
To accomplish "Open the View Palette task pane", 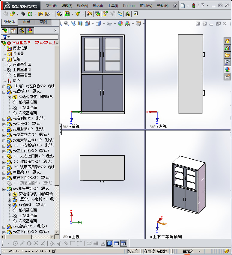I will [227, 62].
